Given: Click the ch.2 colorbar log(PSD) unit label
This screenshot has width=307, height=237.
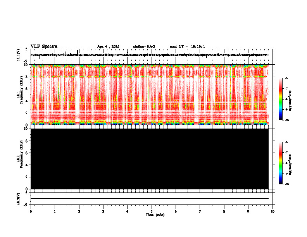Looking at the screenshot, I should (290, 165).
